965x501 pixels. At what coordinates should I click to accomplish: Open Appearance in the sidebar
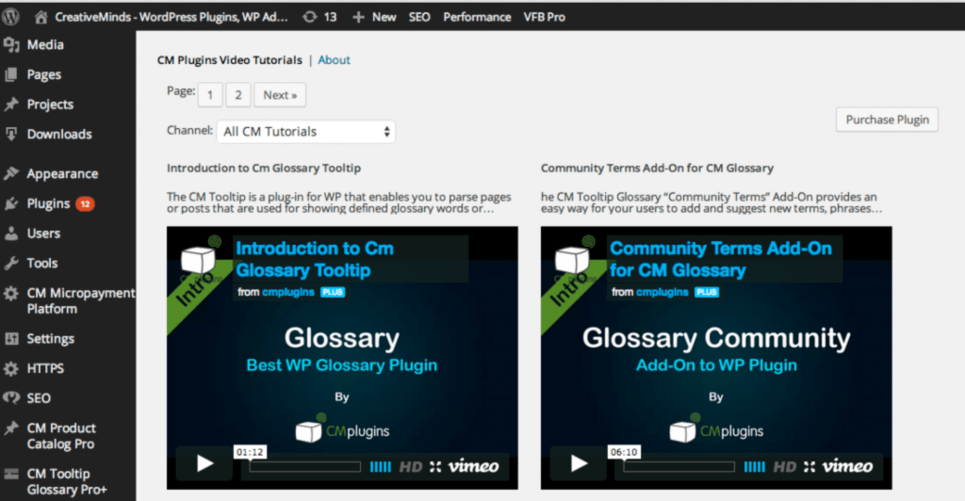62,174
